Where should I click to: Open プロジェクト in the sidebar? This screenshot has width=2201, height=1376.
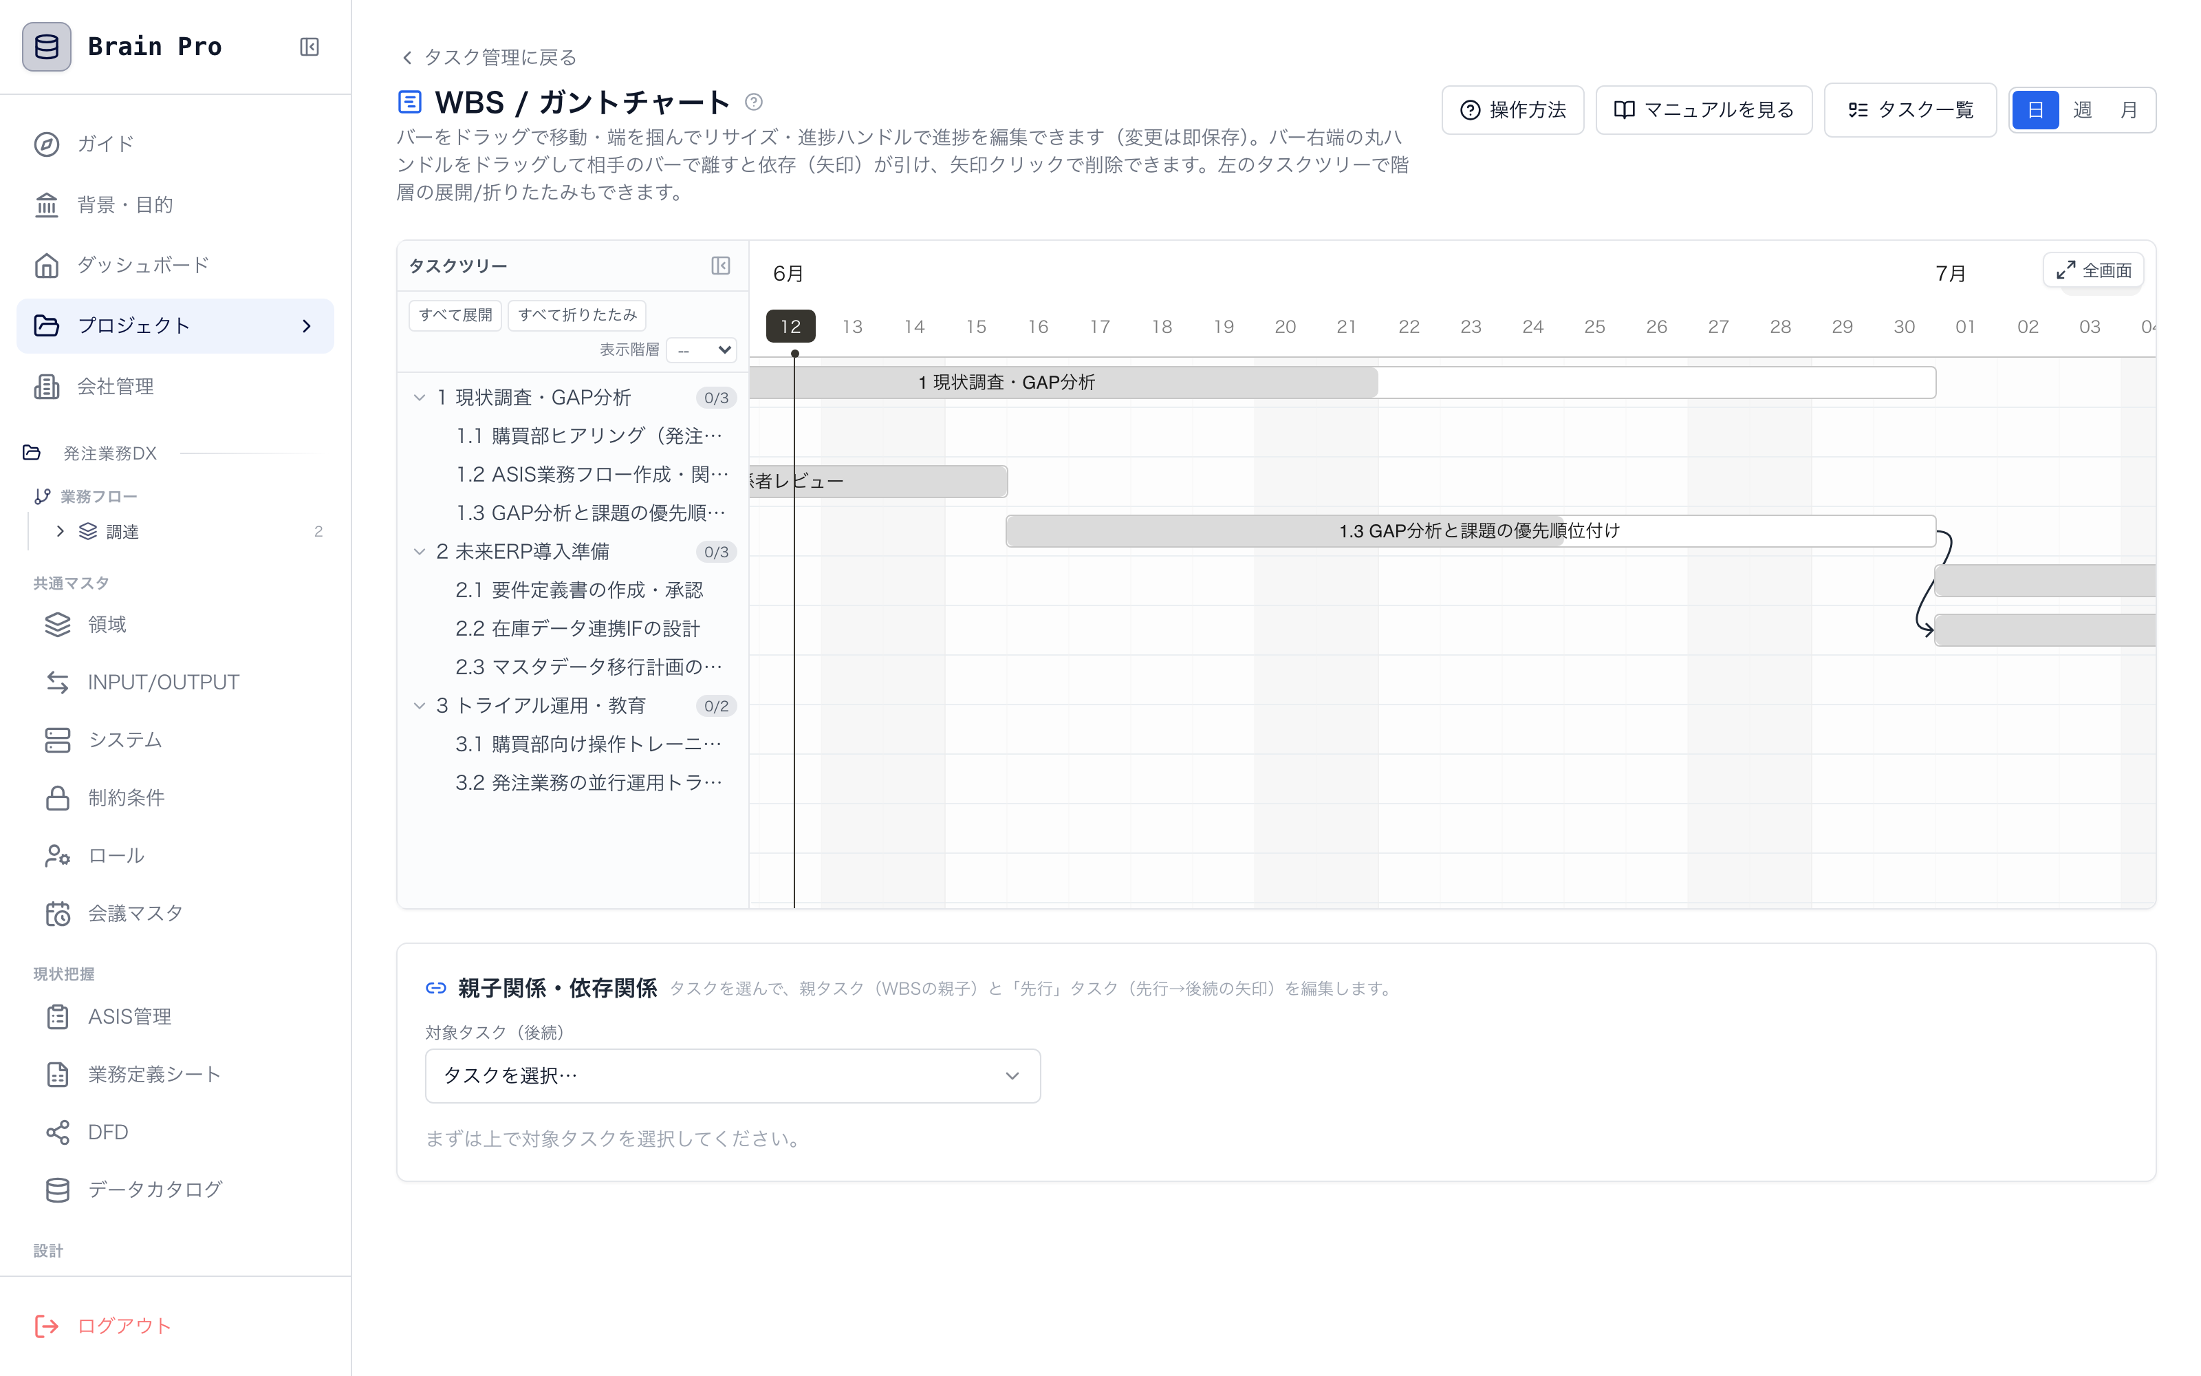pos(175,326)
